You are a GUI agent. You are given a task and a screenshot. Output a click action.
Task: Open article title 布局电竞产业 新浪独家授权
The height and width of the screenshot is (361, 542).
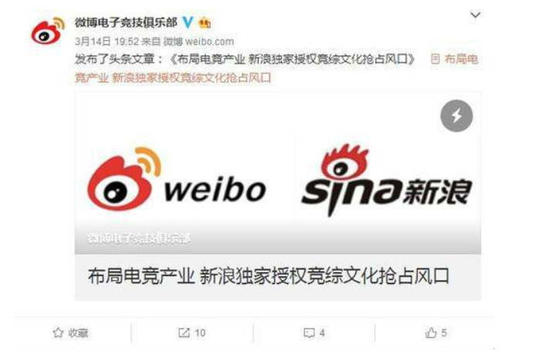pyautogui.click(x=269, y=276)
